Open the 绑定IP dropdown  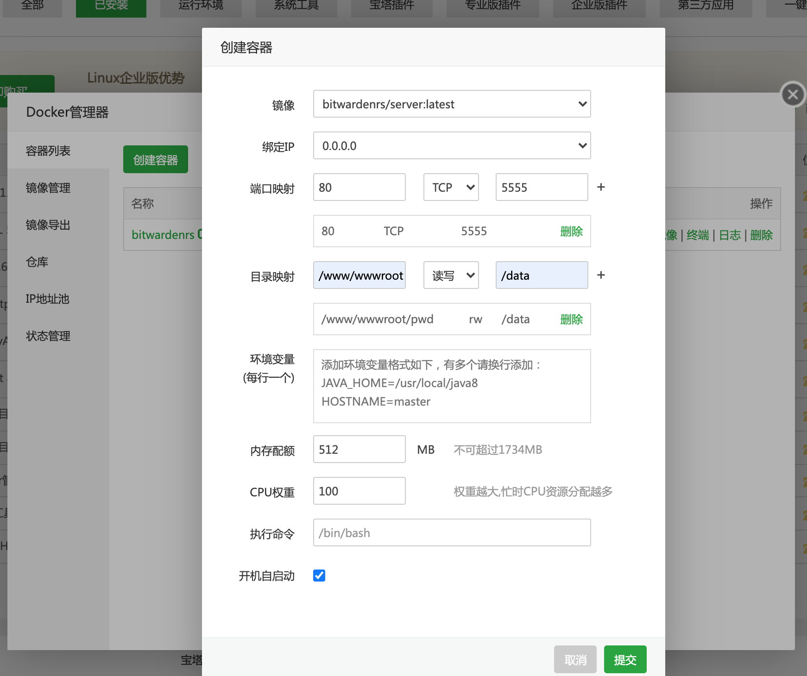(x=452, y=145)
